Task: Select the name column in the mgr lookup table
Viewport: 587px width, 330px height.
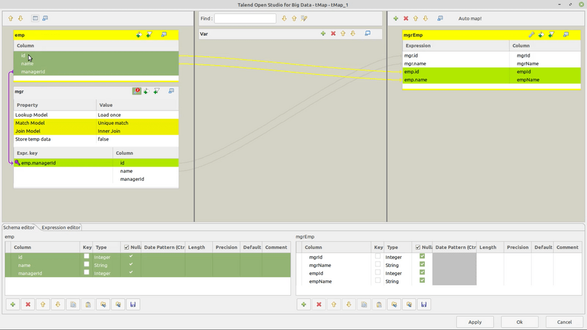Action: tap(146, 171)
